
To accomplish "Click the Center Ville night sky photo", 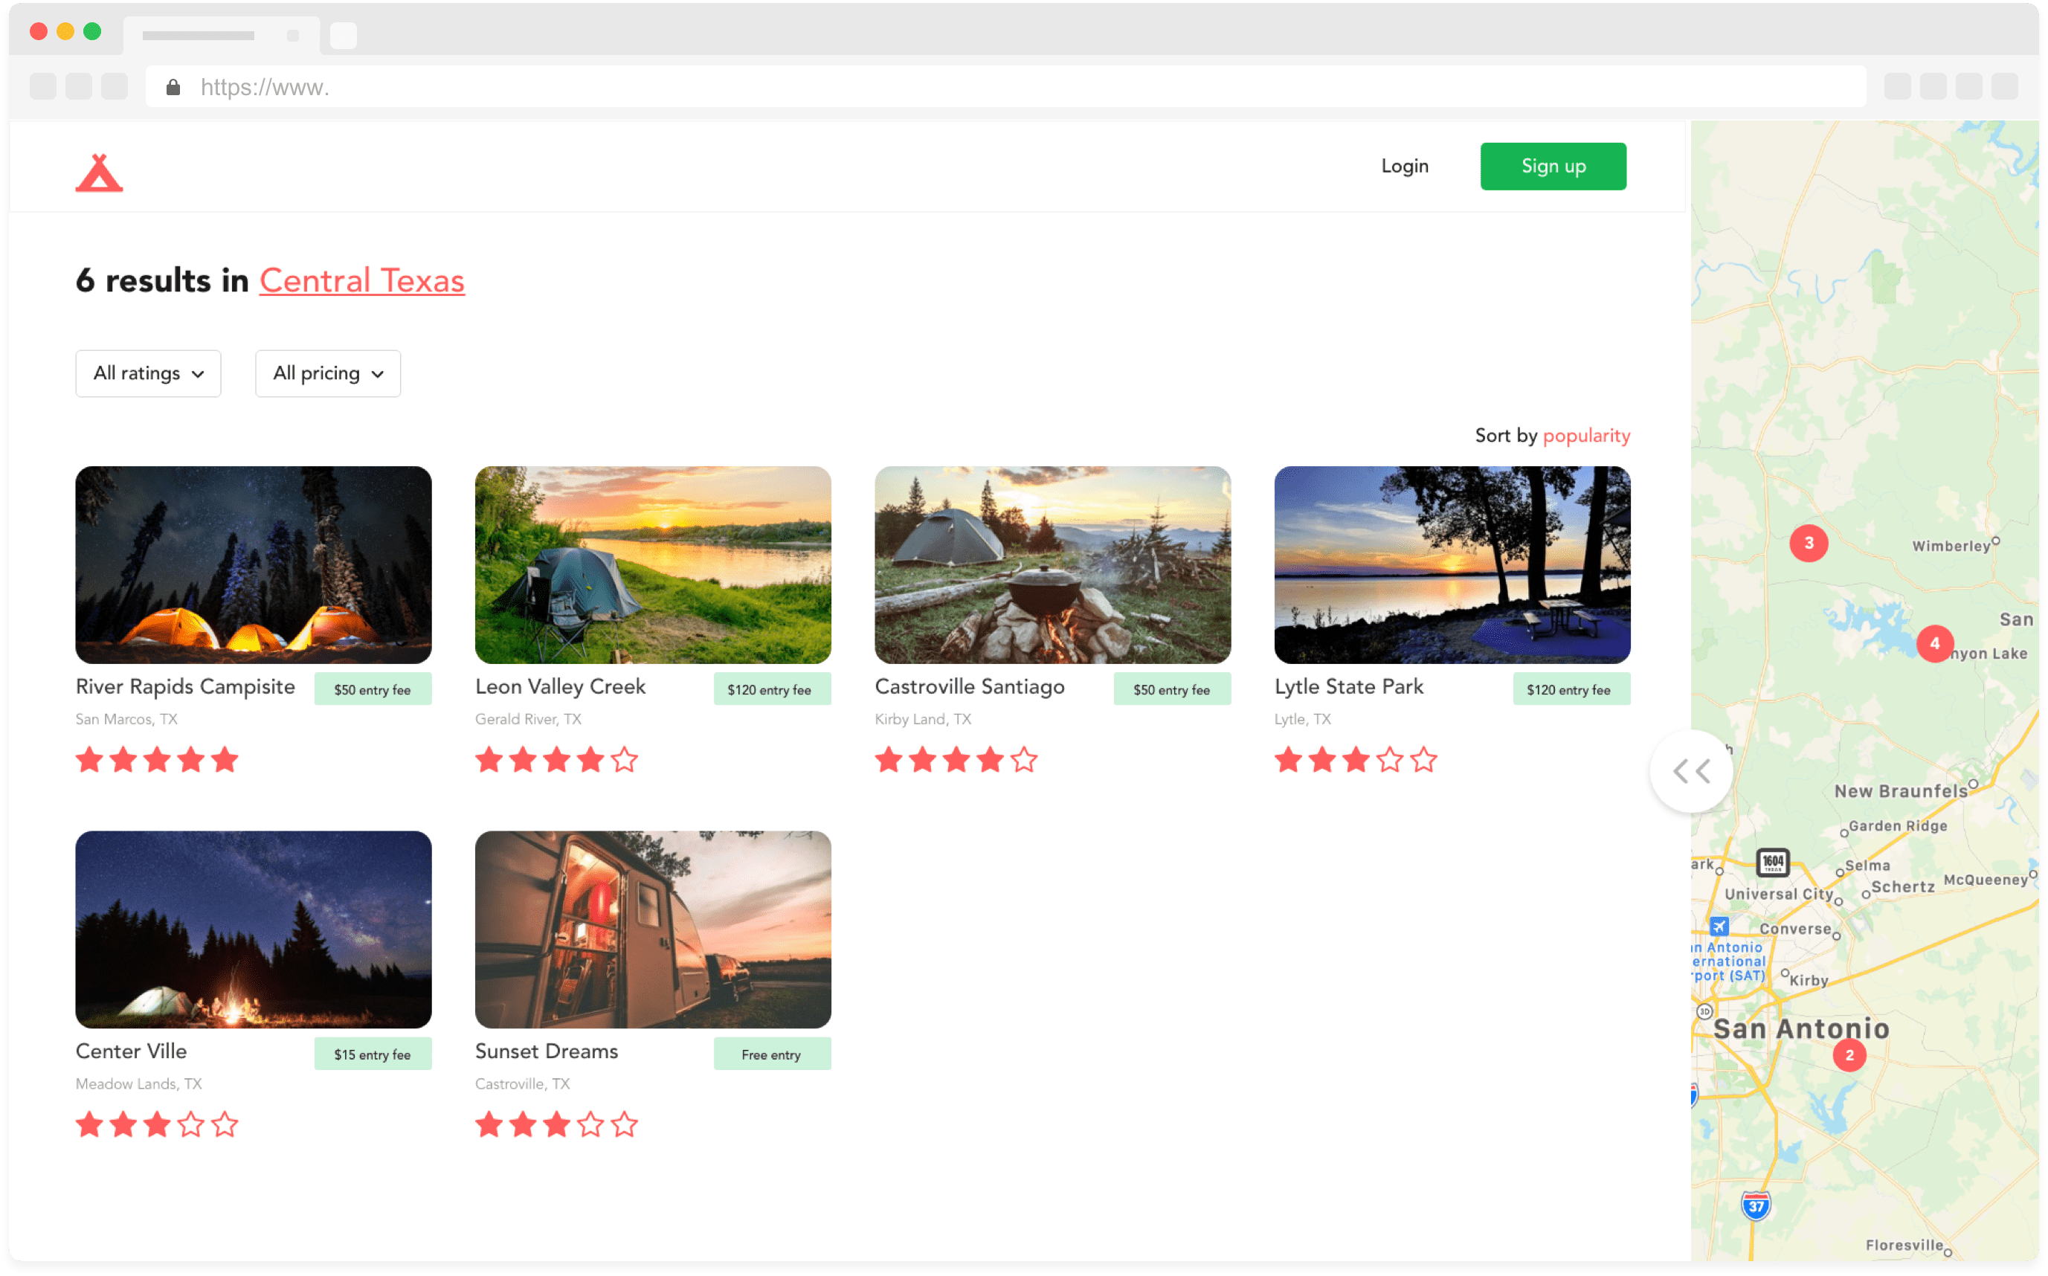I will [x=253, y=929].
